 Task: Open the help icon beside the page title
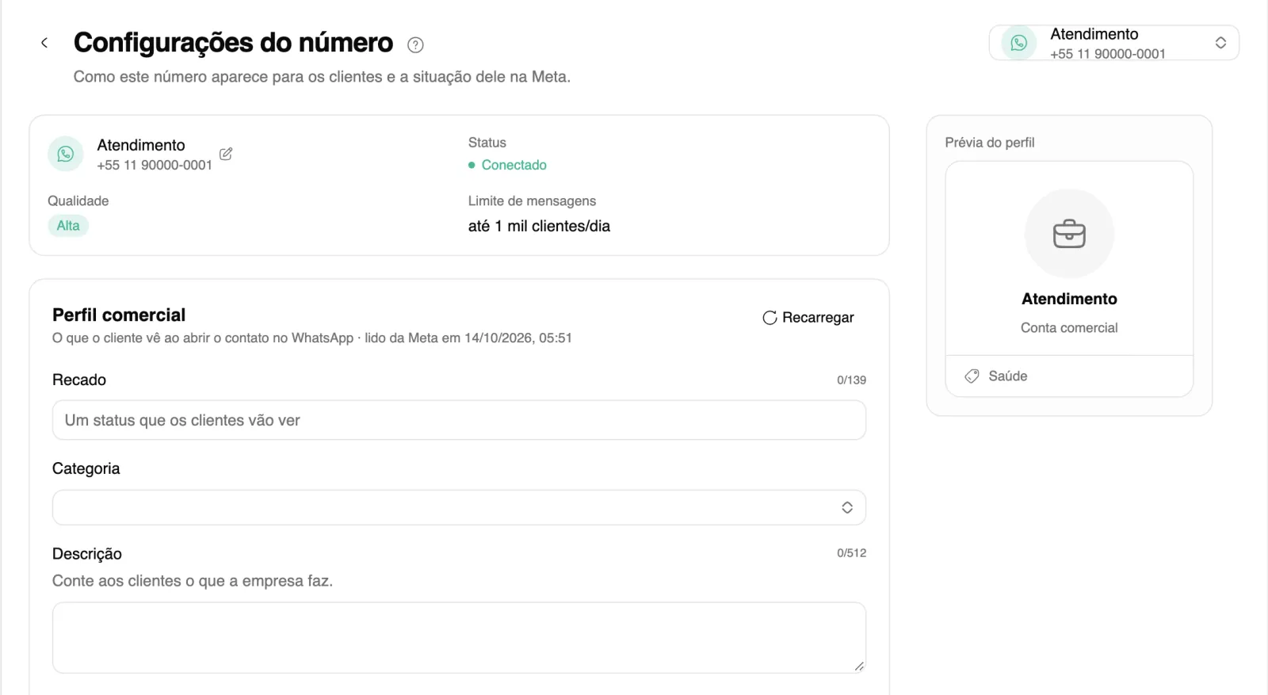[415, 45]
